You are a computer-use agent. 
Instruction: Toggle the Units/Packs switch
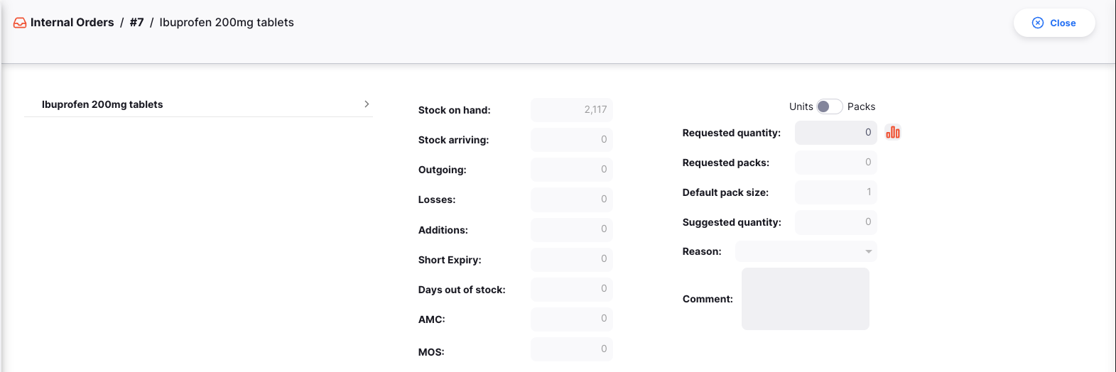(x=829, y=106)
